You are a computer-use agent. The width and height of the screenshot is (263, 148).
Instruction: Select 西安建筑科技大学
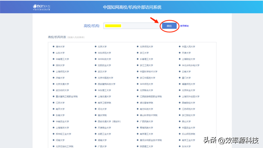106,84
